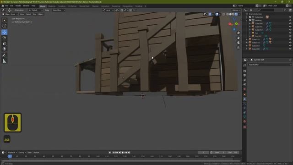Toggle the Working collection checkbox
Image resolution: width=293 pixels, height=165 pixels.
tap(250, 20)
